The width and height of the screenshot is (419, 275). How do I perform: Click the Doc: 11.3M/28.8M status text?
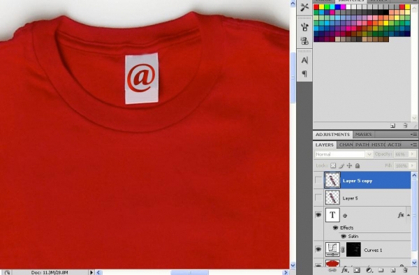tap(50, 273)
